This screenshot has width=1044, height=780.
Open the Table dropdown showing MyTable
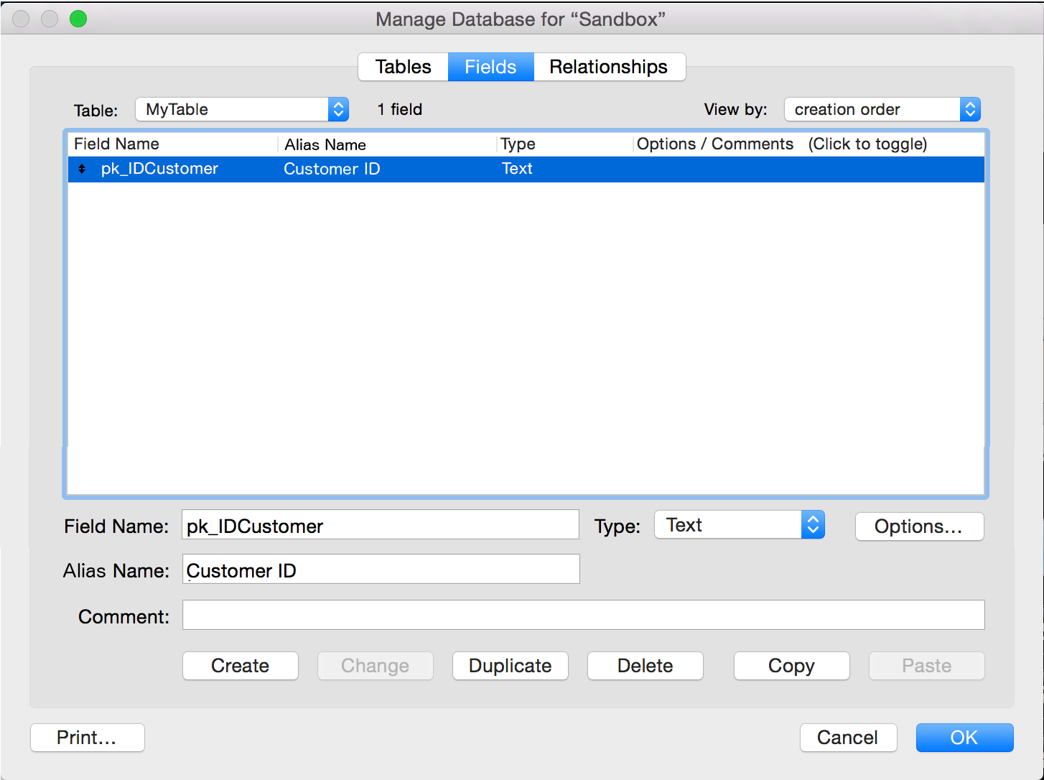tap(242, 109)
